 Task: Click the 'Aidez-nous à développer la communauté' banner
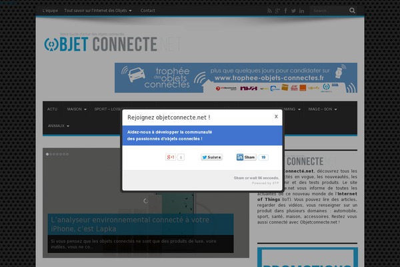(x=202, y=136)
